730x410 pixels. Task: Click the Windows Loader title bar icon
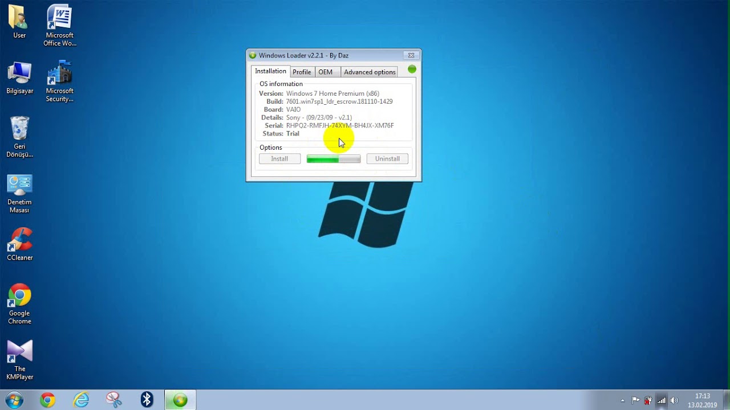[253, 55]
